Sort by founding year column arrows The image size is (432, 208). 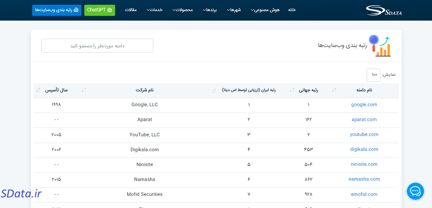click(38, 90)
